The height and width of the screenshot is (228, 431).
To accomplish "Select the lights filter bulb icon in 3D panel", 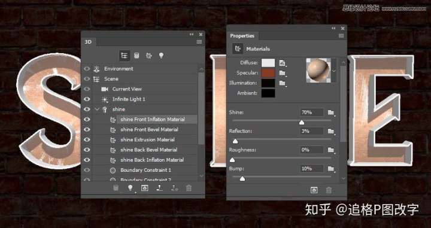I will [162, 56].
